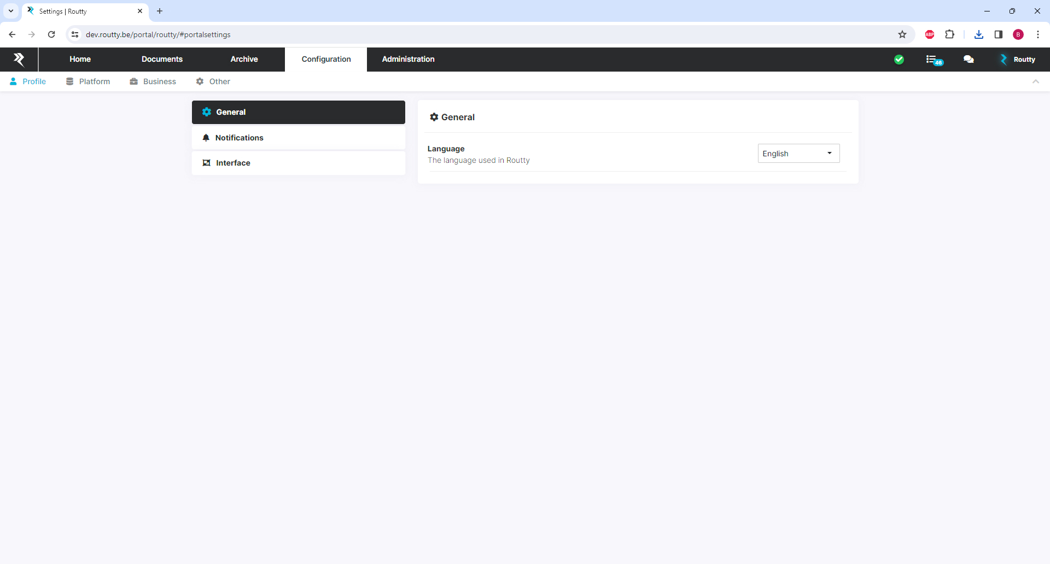This screenshot has height=564, width=1050.
Task: Expand the browser tab search arrow
Action: pos(11,11)
